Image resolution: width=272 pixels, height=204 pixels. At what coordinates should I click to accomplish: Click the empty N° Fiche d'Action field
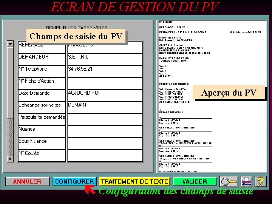coord(105,83)
